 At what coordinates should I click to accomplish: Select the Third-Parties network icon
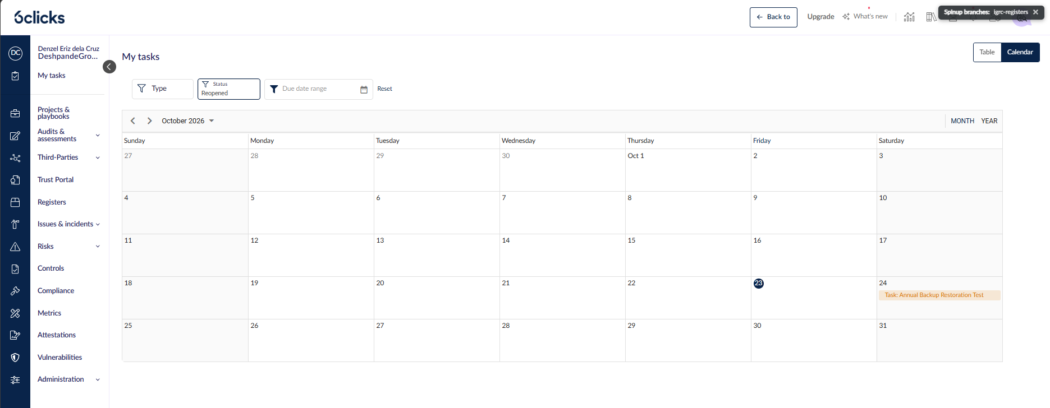[15, 158]
